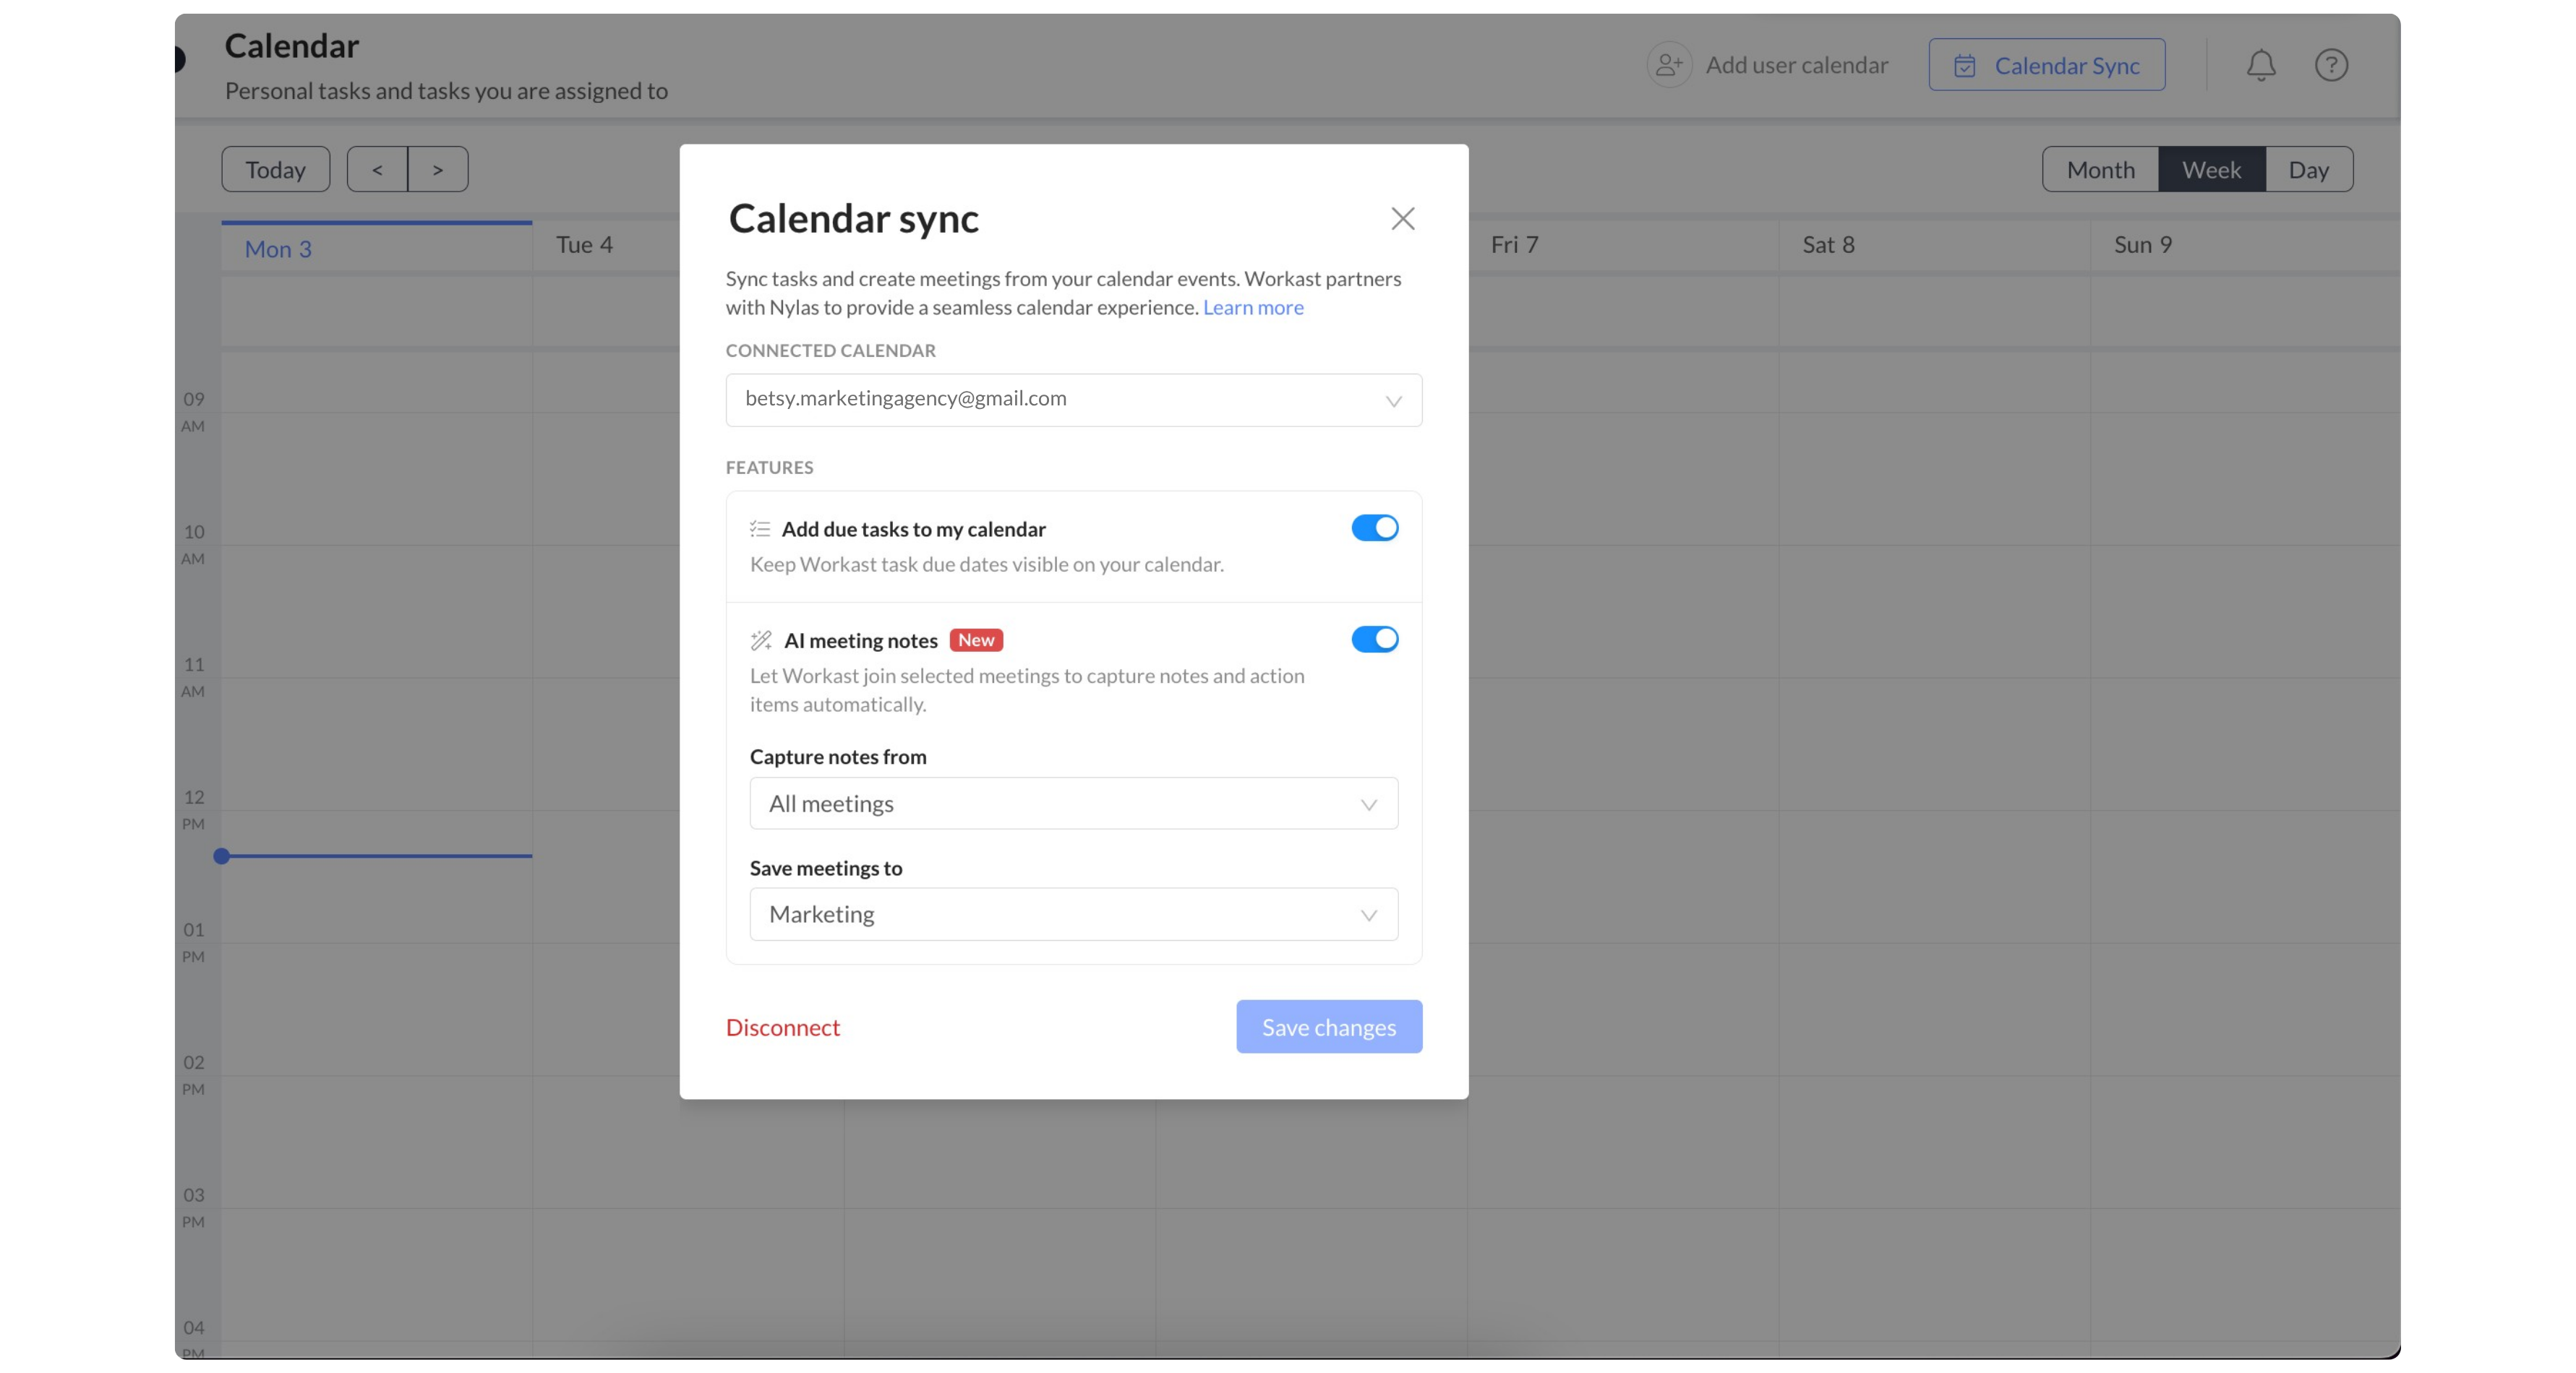
Task: Switch to the Month view tab
Action: tap(2100, 169)
